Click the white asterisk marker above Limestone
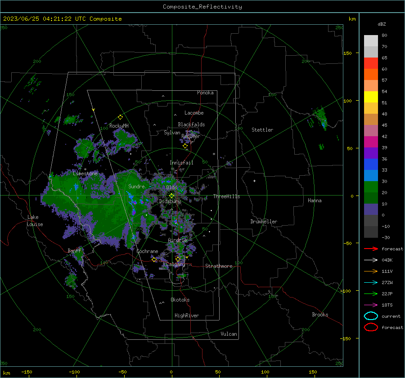The image size is (405, 378). [85, 169]
